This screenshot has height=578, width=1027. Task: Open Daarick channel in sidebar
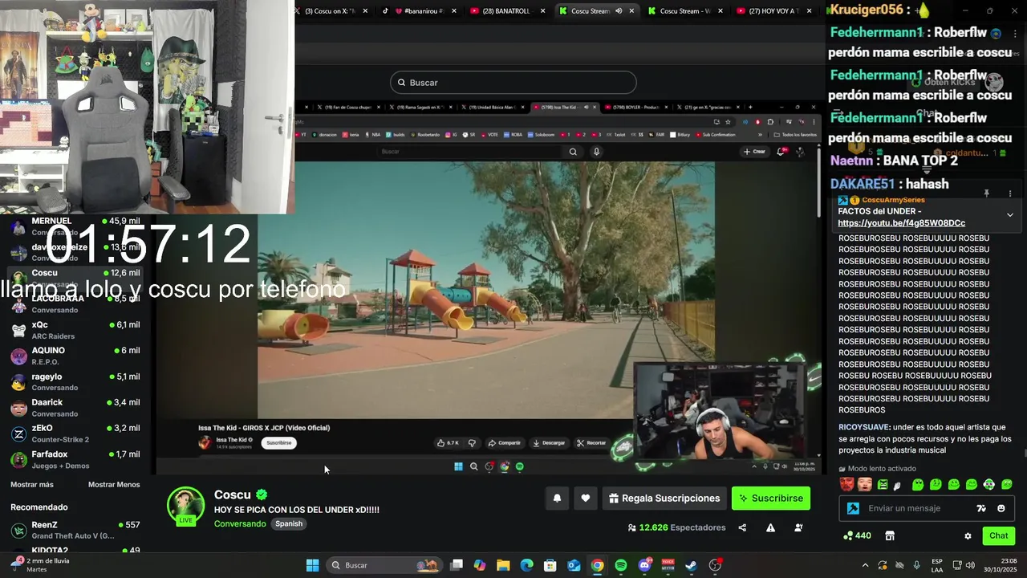pos(76,408)
